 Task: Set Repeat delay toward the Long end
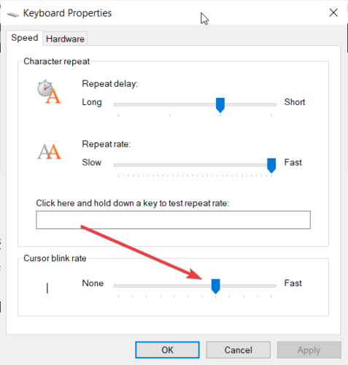[x=126, y=104]
